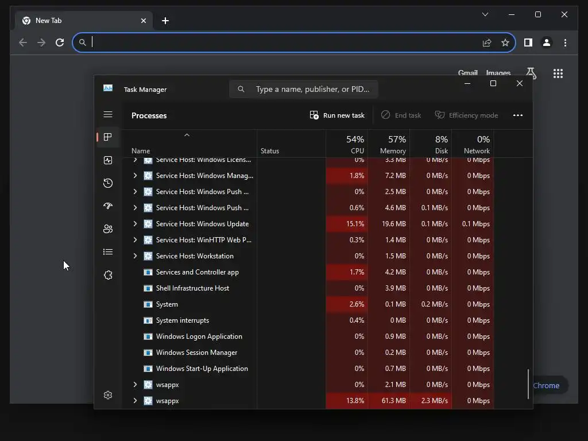588x441 pixels.
Task: Click the Task Manager vertical scrollbar thumb
Action: [528, 384]
